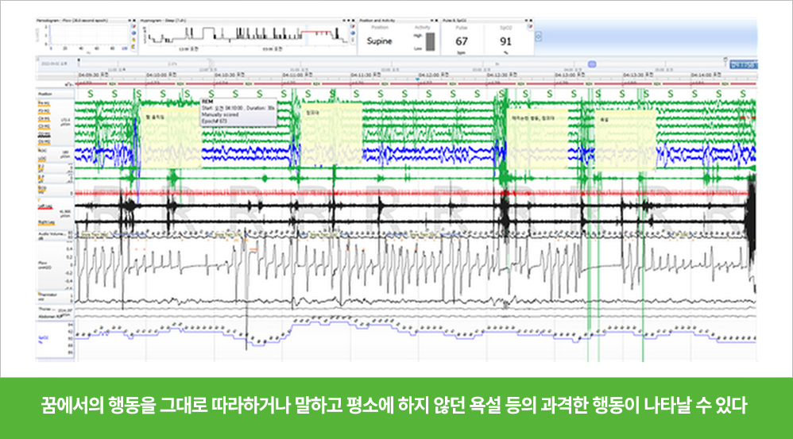This screenshot has width=793, height=439.
Task: Click the blue globe icon beside the periodogram chart
Action: 134,33
